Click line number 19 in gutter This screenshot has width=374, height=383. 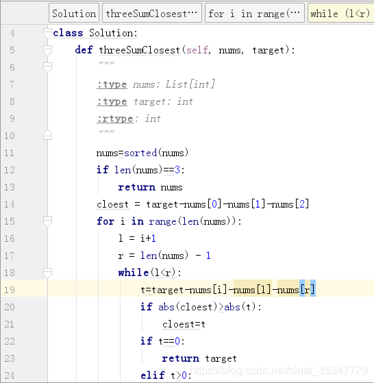pos(10,290)
